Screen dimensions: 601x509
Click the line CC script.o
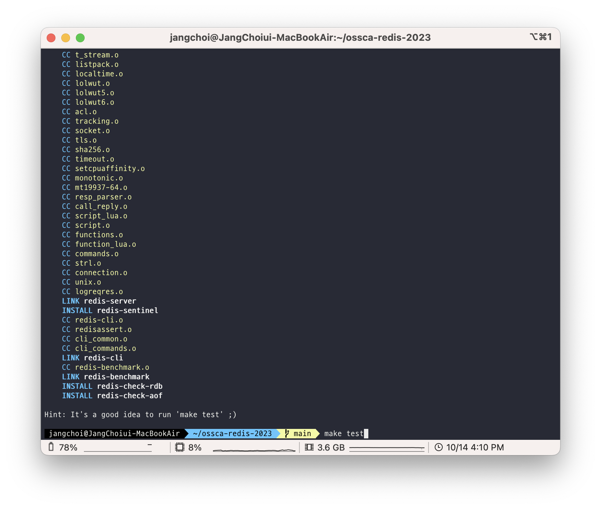pyautogui.click(x=86, y=225)
